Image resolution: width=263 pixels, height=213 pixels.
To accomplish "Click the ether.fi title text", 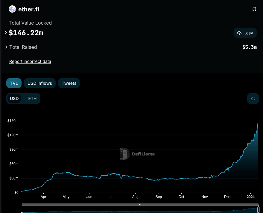I will [29, 9].
